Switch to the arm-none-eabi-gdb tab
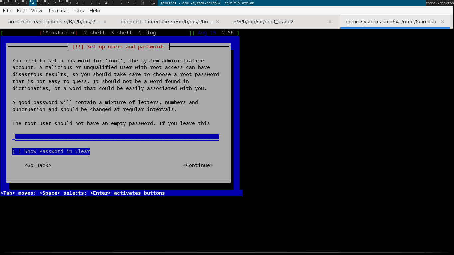The height and width of the screenshot is (255, 454). [x=54, y=22]
